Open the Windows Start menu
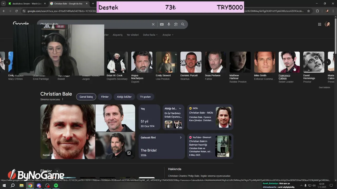This screenshot has width=337, height=189. tap(4, 186)
